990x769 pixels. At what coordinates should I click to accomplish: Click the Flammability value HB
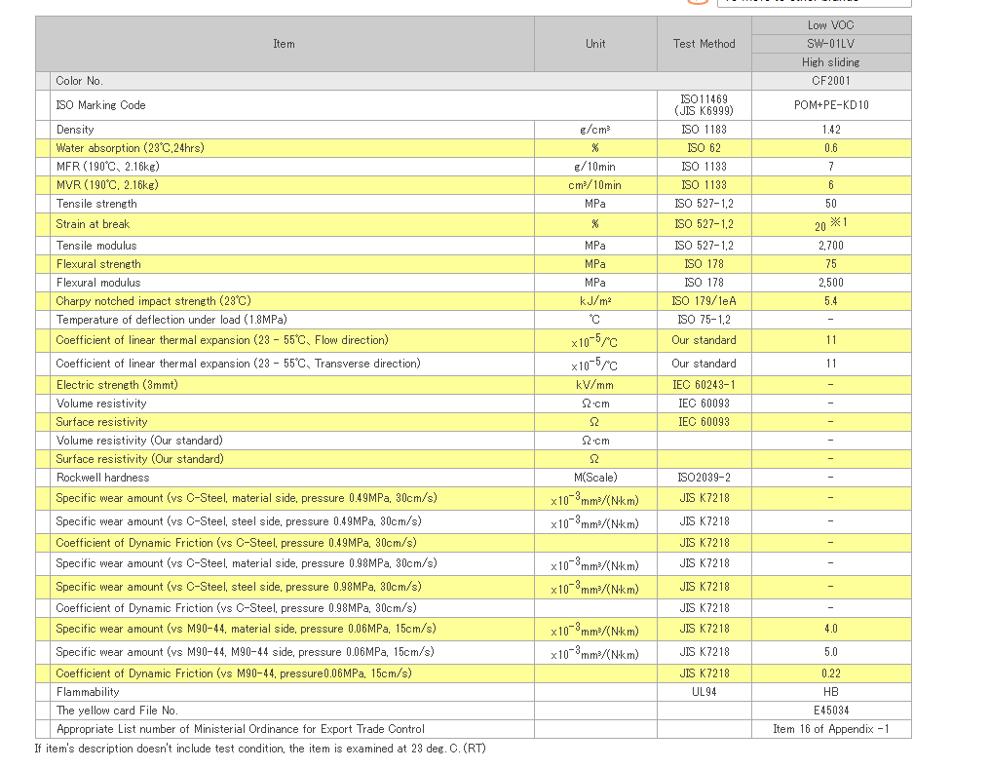point(831,692)
